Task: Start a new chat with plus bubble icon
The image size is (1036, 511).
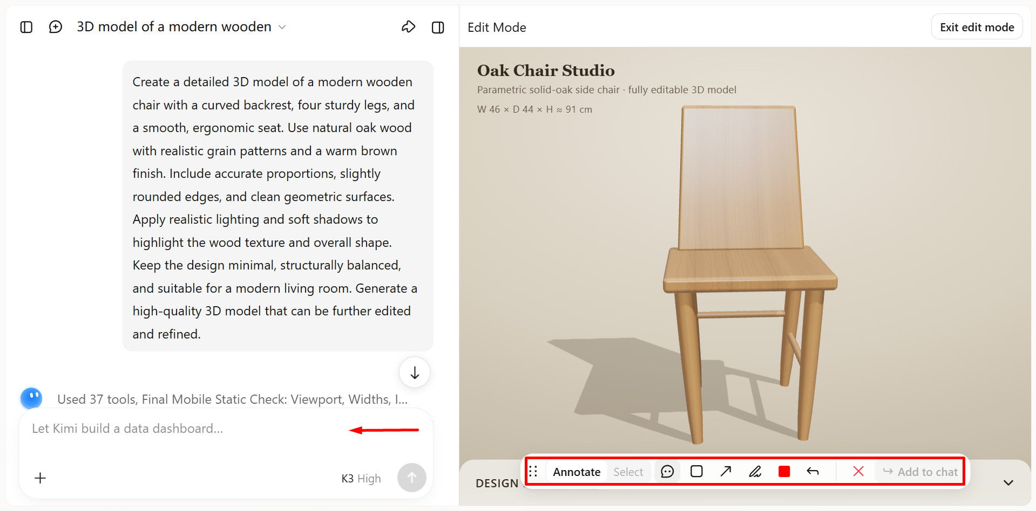Action: pos(56,27)
